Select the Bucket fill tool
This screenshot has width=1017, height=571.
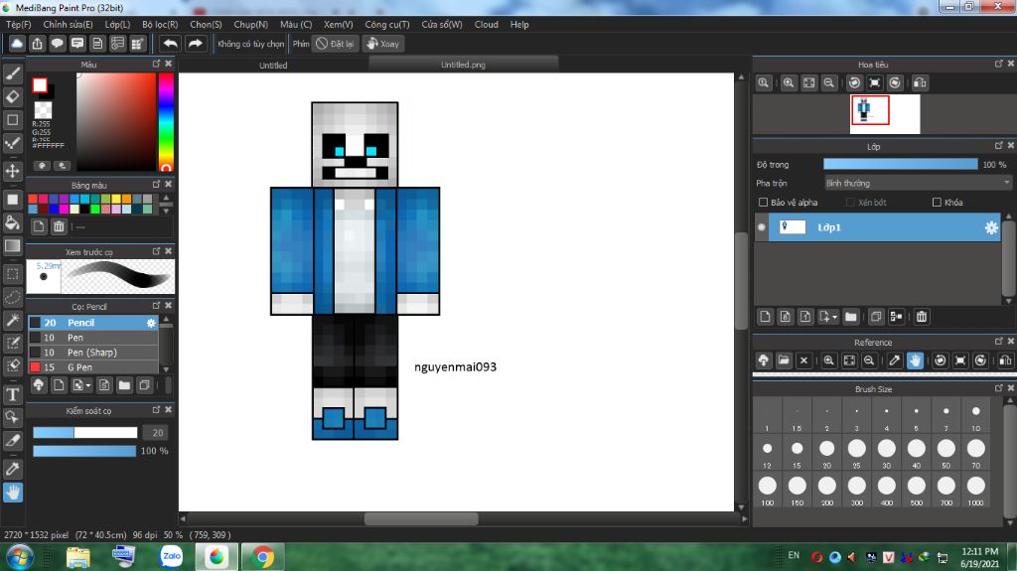coord(12,222)
